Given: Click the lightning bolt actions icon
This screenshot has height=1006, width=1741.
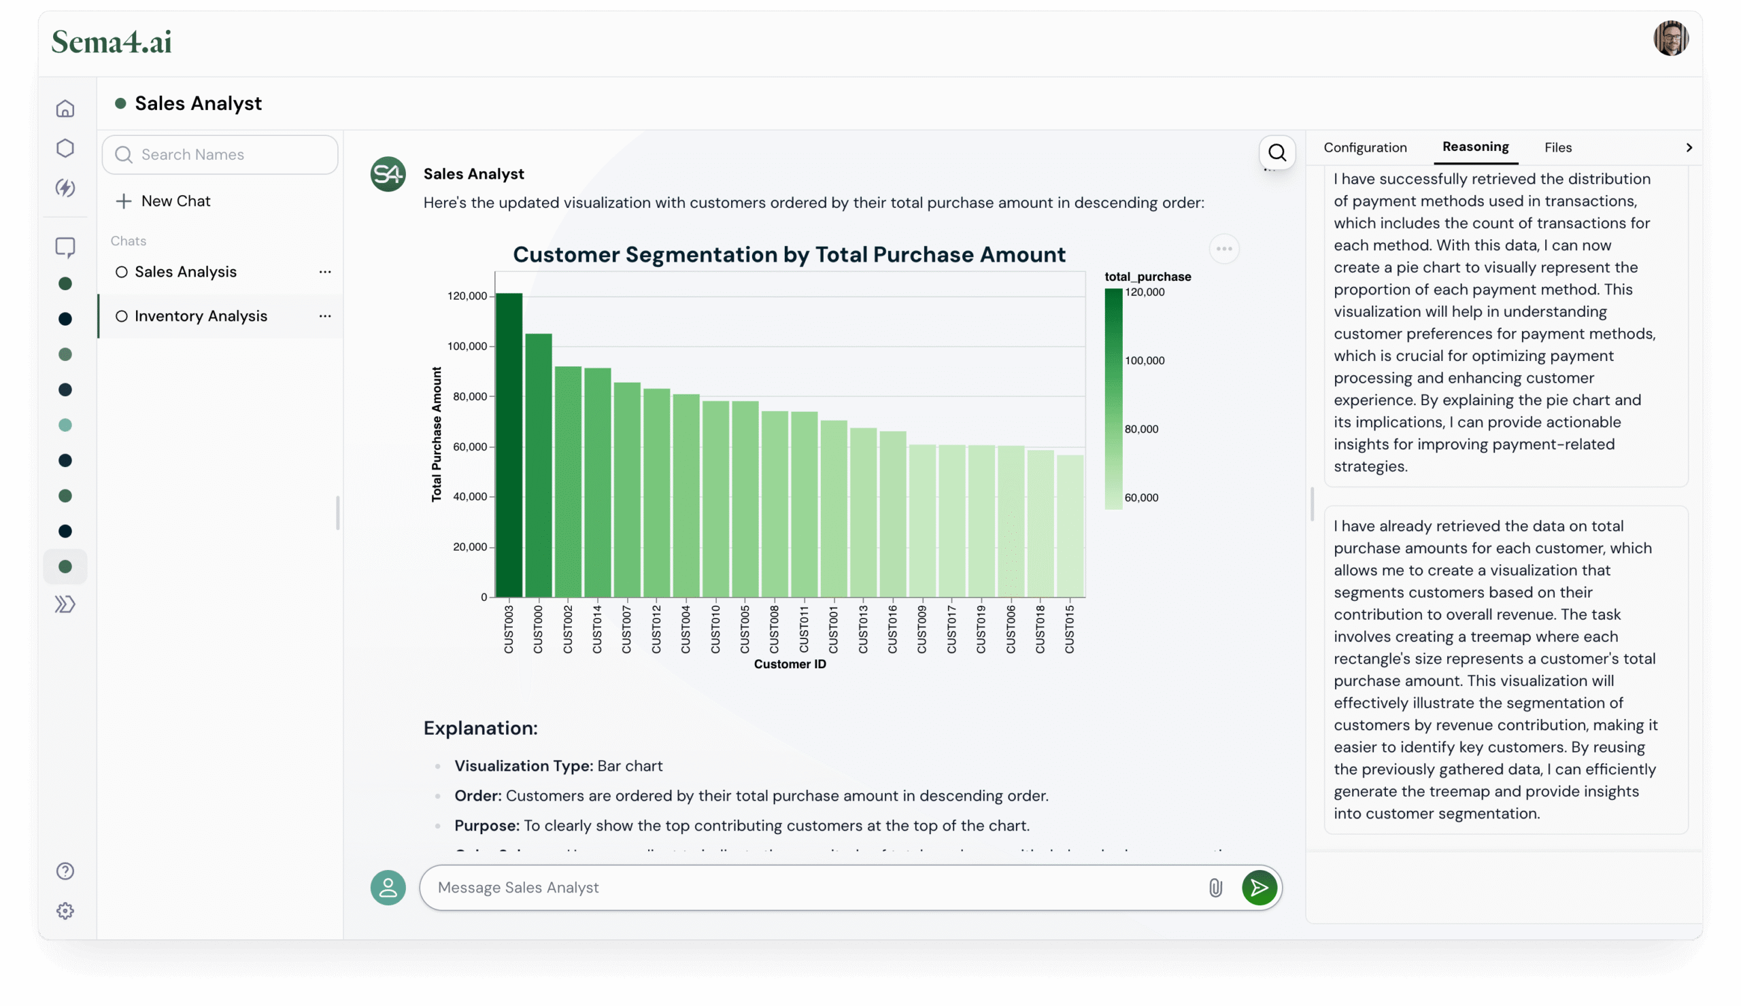Looking at the screenshot, I should (65, 188).
